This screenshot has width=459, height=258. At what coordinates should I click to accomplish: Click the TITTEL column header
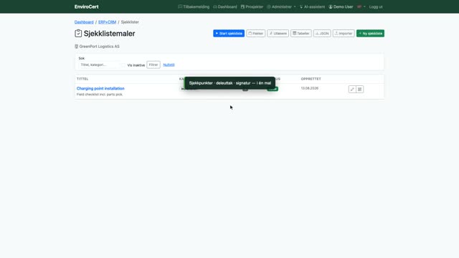click(x=82, y=79)
